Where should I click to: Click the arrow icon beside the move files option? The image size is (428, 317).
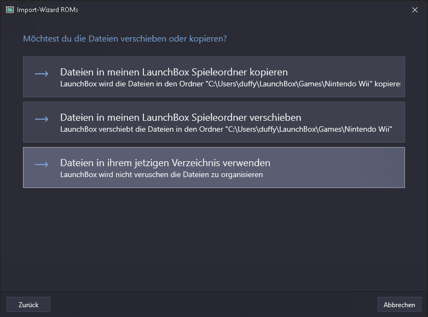(42, 119)
